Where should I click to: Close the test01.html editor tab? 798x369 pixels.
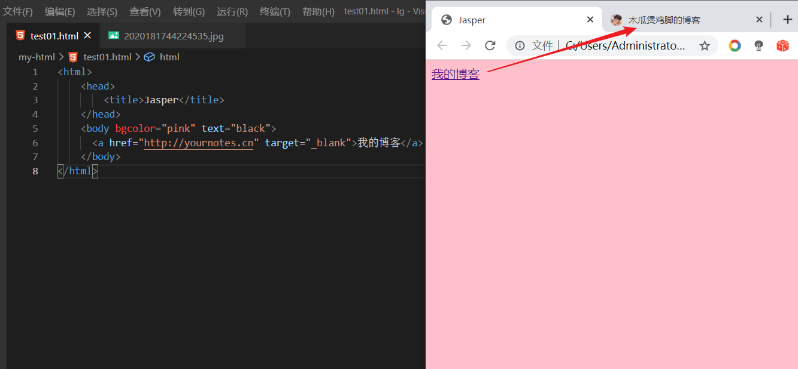point(87,36)
